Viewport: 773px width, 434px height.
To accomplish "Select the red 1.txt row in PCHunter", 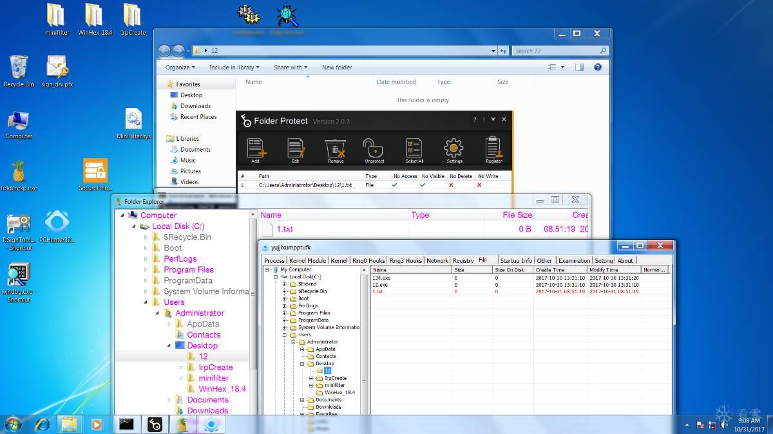I will 520,291.
